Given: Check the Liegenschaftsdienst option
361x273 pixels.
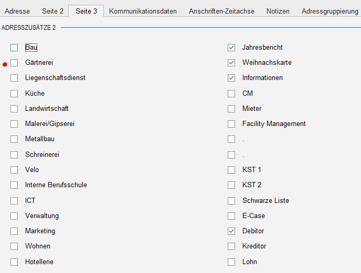Looking at the screenshot, I should (14, 78).
